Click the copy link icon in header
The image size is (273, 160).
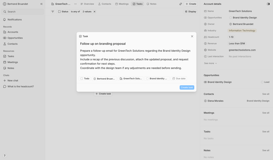(x=181, y=4)
